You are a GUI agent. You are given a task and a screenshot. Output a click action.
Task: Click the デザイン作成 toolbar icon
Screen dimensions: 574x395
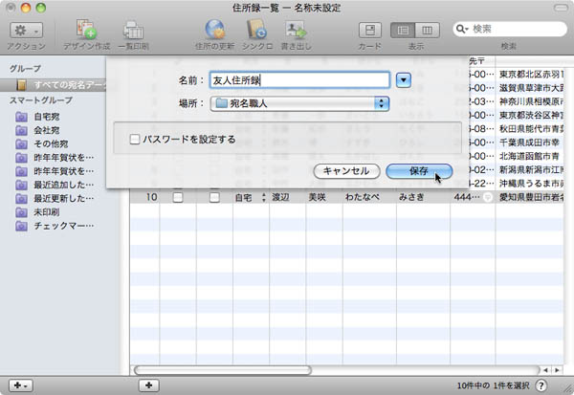coord(85,29)
